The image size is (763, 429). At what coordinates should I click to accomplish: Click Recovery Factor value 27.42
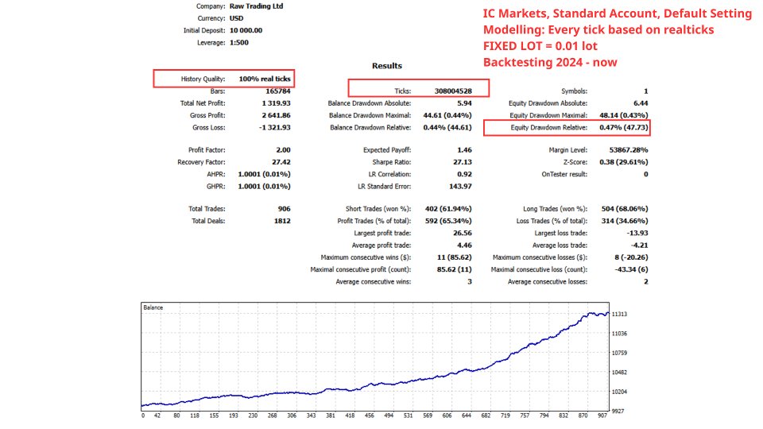[x=281, y=162]
